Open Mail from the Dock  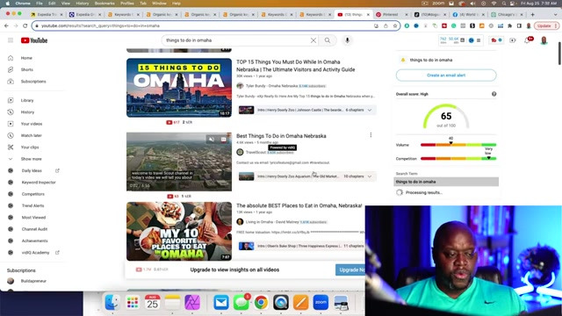click(x=221, y=303)
